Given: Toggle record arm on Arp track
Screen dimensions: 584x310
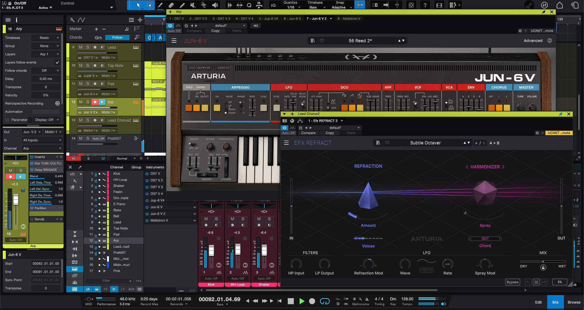Looking at the screenshot, I should click(x=95, y=102).
